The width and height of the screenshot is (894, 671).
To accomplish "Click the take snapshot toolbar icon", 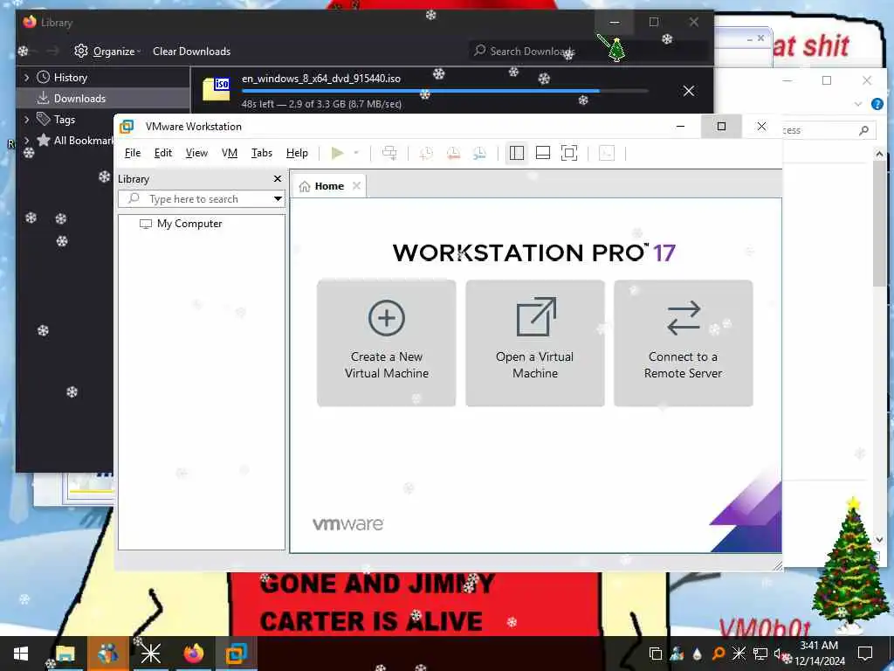I will click(426, 153).
